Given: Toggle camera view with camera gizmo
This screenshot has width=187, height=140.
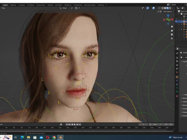Looking at the screenshot, I should 172,35.
